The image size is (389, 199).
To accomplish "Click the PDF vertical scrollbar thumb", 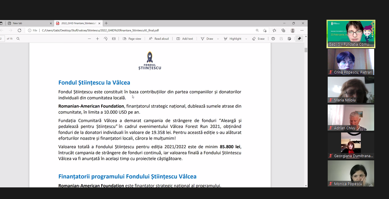I will click(x=306, y=50).
